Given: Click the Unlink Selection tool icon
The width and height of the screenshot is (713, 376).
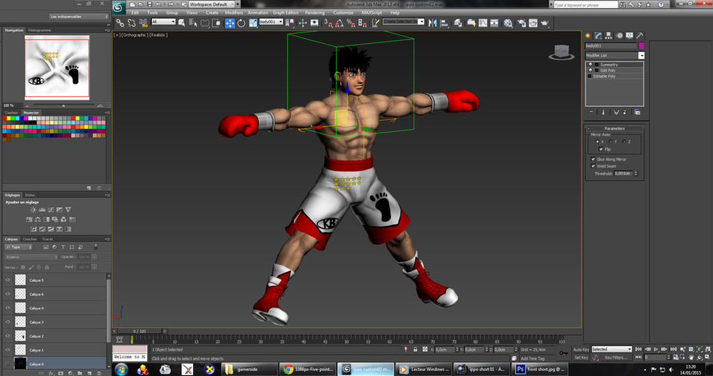Looking at the screenshot, I should [132, 23].
